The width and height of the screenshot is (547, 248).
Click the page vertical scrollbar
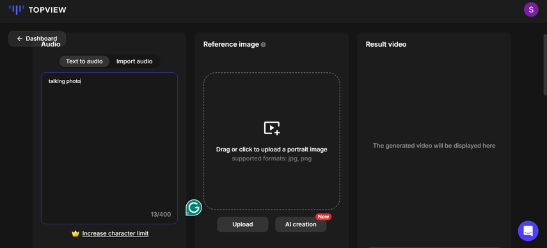[545, 64]
